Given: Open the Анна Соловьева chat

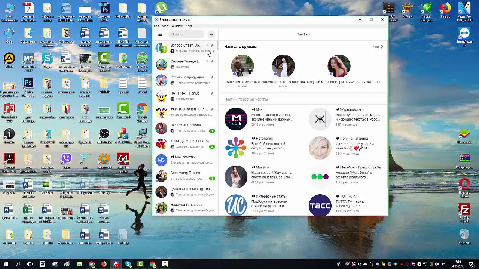Looking at the screenshot, I should 185,192.
